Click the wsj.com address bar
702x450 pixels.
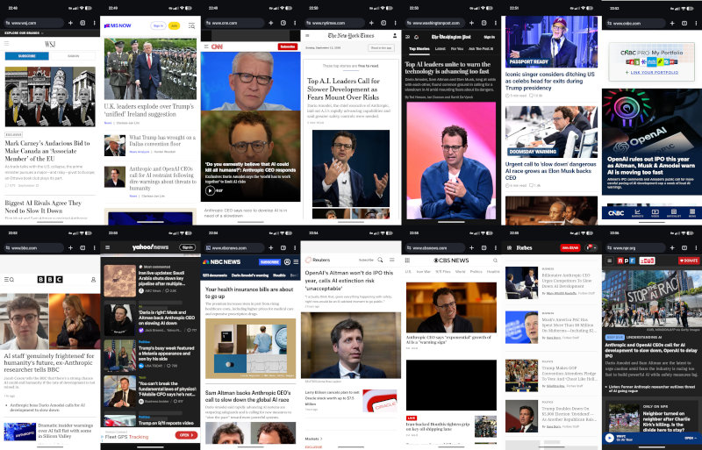(x=33, y=23)
